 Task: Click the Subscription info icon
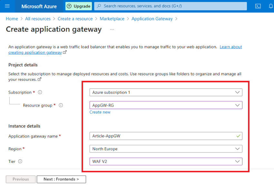click(x=40, y=92)
